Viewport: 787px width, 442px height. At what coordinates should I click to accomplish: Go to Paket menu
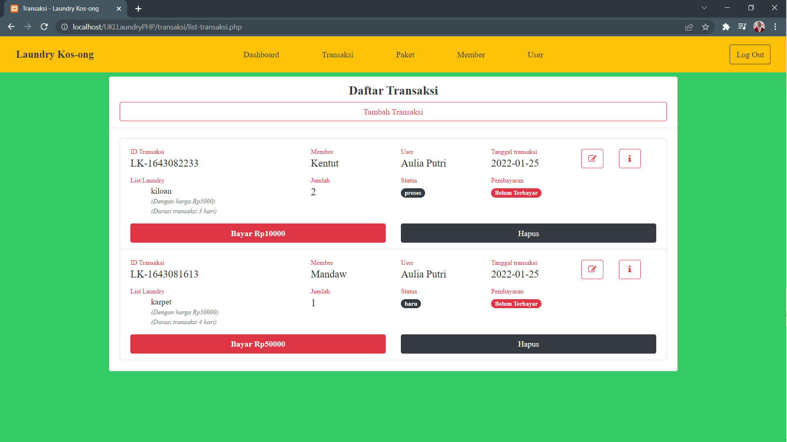click(405, 55)
